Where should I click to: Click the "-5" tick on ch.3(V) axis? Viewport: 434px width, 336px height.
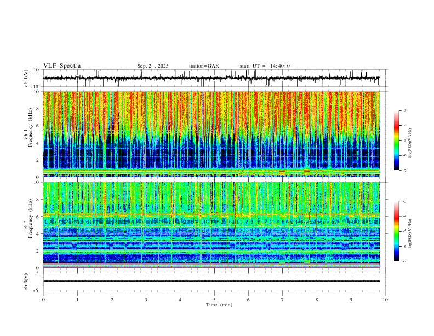coord(37,290)
